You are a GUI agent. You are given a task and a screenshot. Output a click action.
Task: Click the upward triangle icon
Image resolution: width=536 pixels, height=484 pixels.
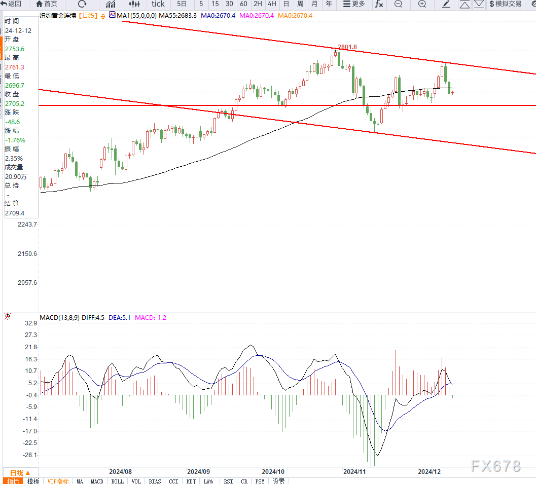464,4
